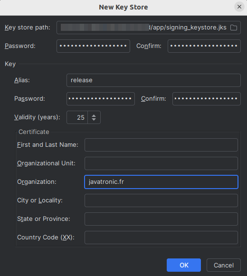247x276 pixels.
Task: Click the Organizational Unit field
Action: click(x=161, y=163)
